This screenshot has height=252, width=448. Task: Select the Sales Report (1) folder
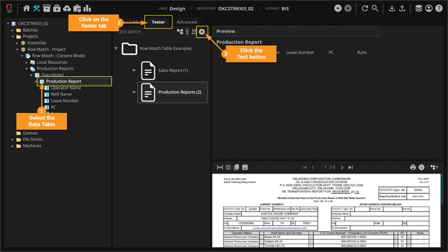pyautogui.click(x=173, y=70)
